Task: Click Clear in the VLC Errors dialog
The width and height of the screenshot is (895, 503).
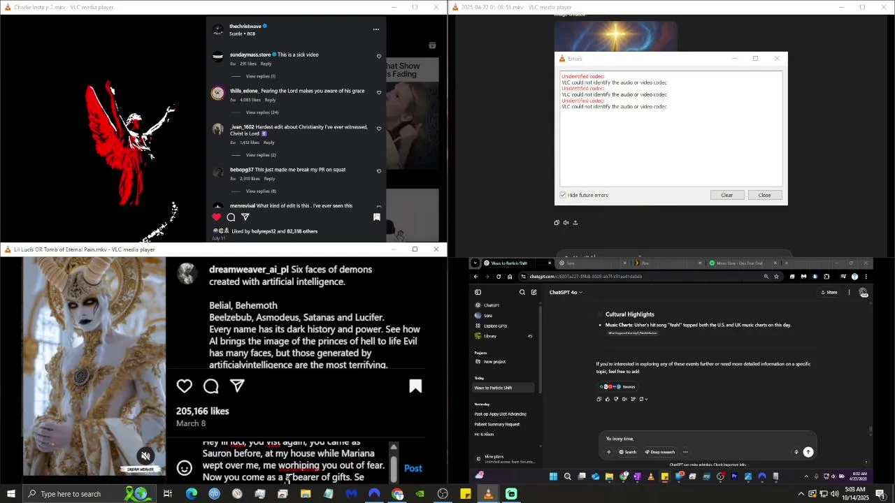Action: tap(727, 195)
